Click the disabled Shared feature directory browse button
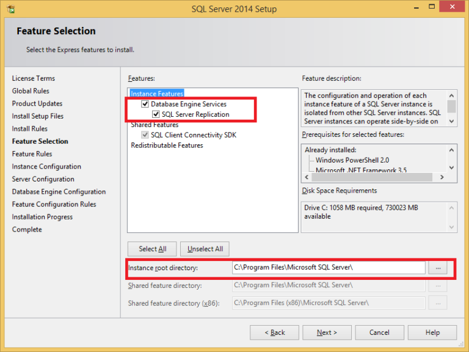The image size is (469, 352). point(438,286)
